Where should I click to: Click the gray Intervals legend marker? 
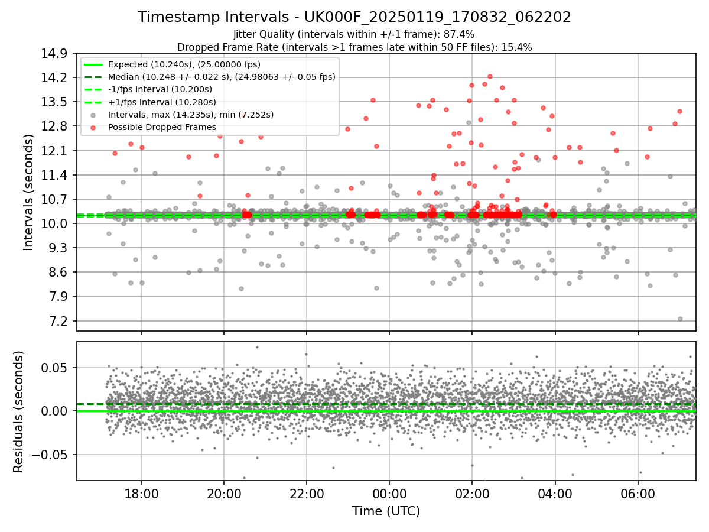tap(94, 115)
